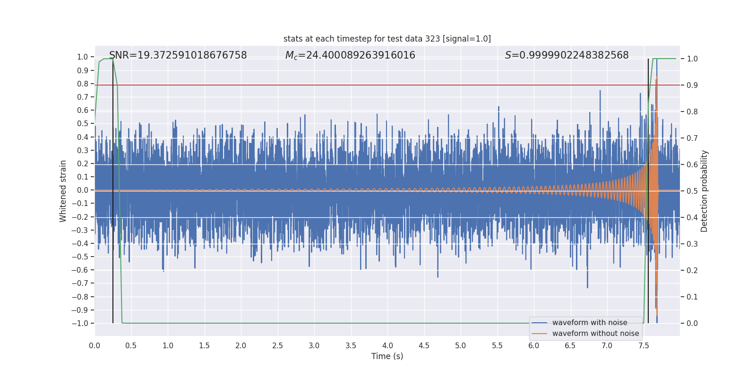Click the 4.0 tick on the time axis

click(387, 346)
